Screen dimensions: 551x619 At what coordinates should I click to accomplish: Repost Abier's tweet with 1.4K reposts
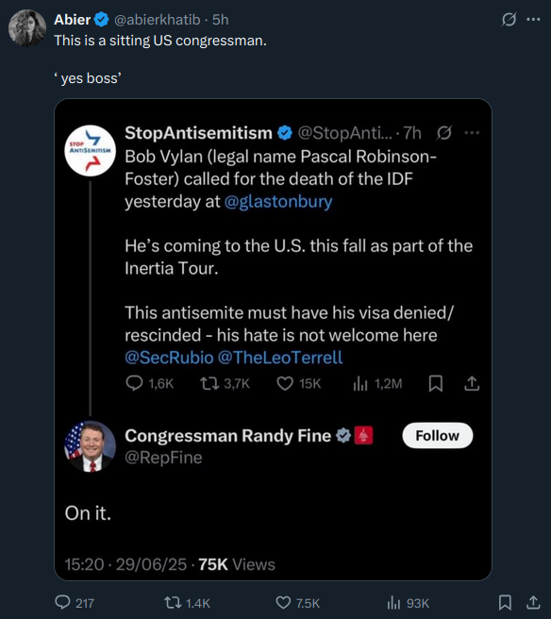(187, 602)
